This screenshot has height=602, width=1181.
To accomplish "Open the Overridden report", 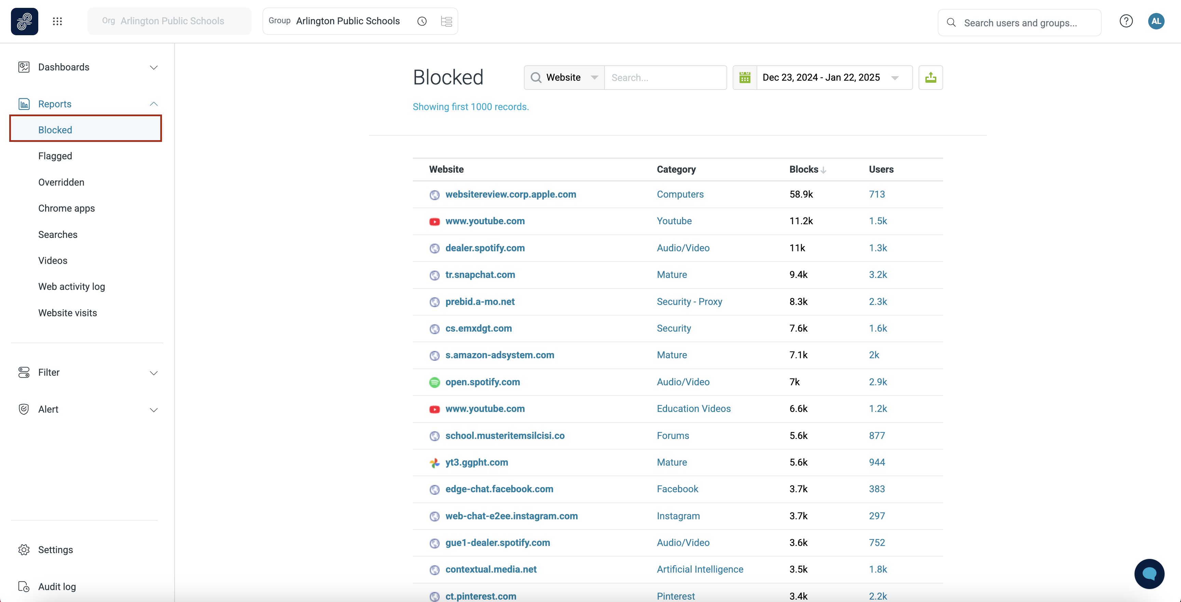I will (61, 182).
